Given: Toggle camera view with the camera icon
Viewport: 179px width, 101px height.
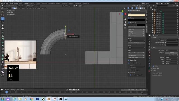Looking at the screenshot, I should (x=125, y=25).
